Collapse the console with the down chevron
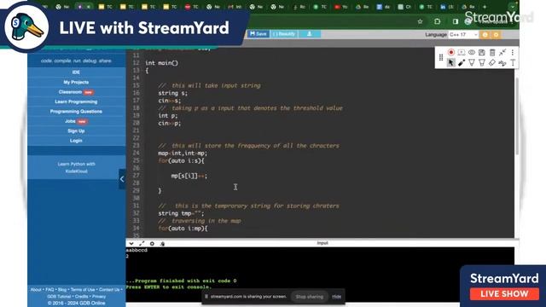The width and height of the screenshot is (546, 307). 131,243
